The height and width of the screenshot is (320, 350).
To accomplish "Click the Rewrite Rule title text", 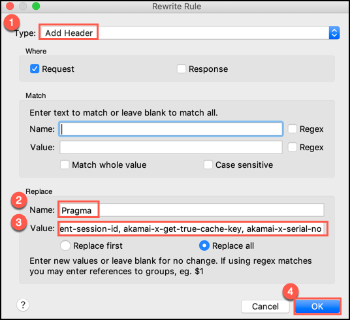I will [x=176, y=7].
